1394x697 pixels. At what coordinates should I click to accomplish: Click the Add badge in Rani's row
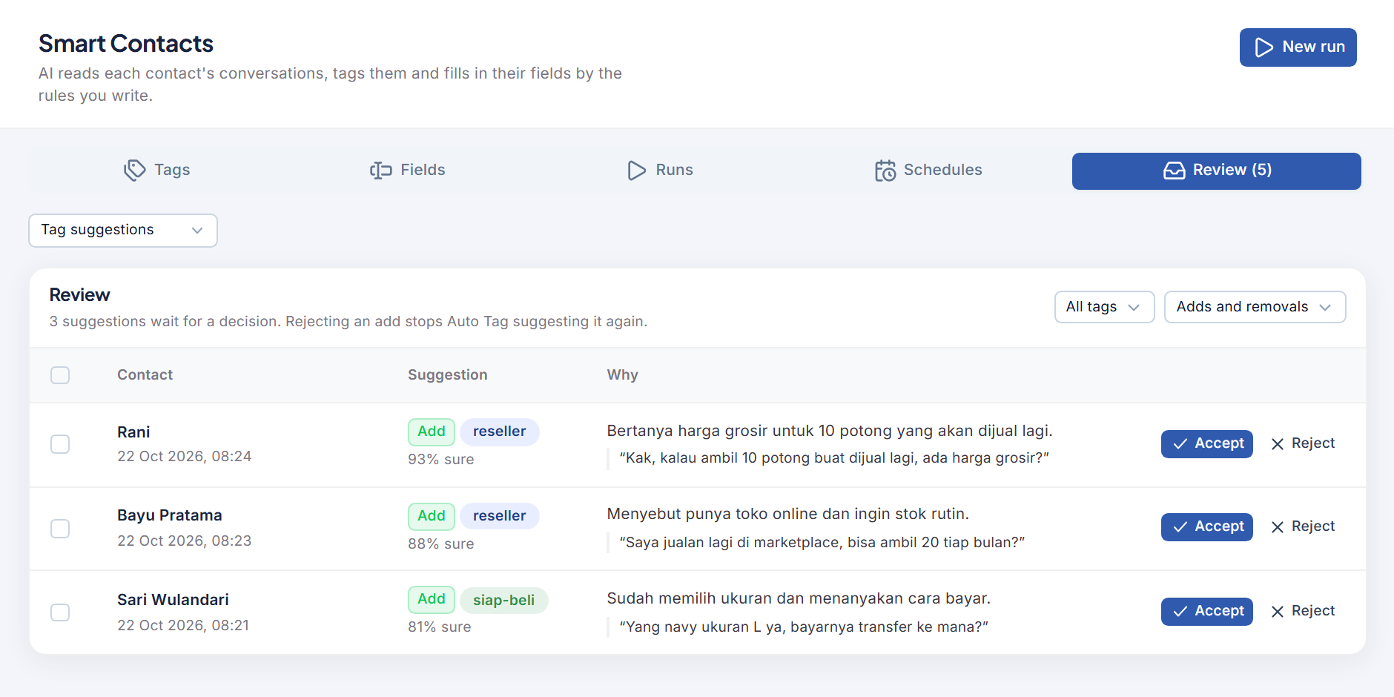tap(431, 432)
